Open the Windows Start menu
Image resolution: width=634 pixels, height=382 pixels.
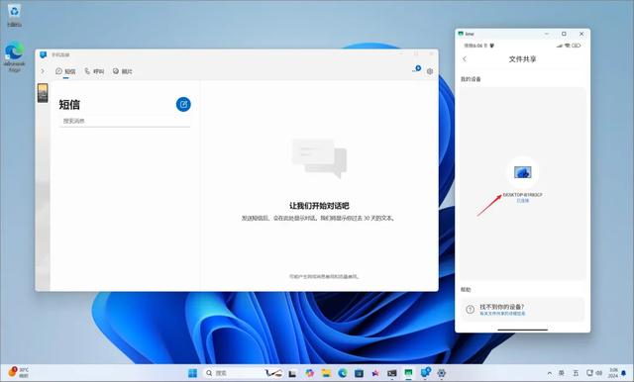192,373
